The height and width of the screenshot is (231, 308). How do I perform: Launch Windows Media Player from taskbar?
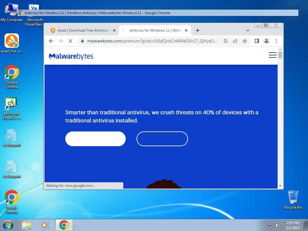[x=45, y=225]
